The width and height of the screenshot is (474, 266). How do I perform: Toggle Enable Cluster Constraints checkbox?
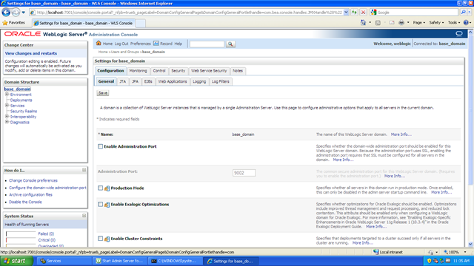(101, 239)
